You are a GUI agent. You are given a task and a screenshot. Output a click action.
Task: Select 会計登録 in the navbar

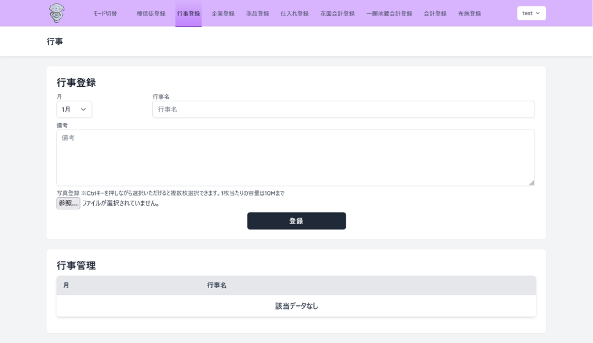point(435,13)
